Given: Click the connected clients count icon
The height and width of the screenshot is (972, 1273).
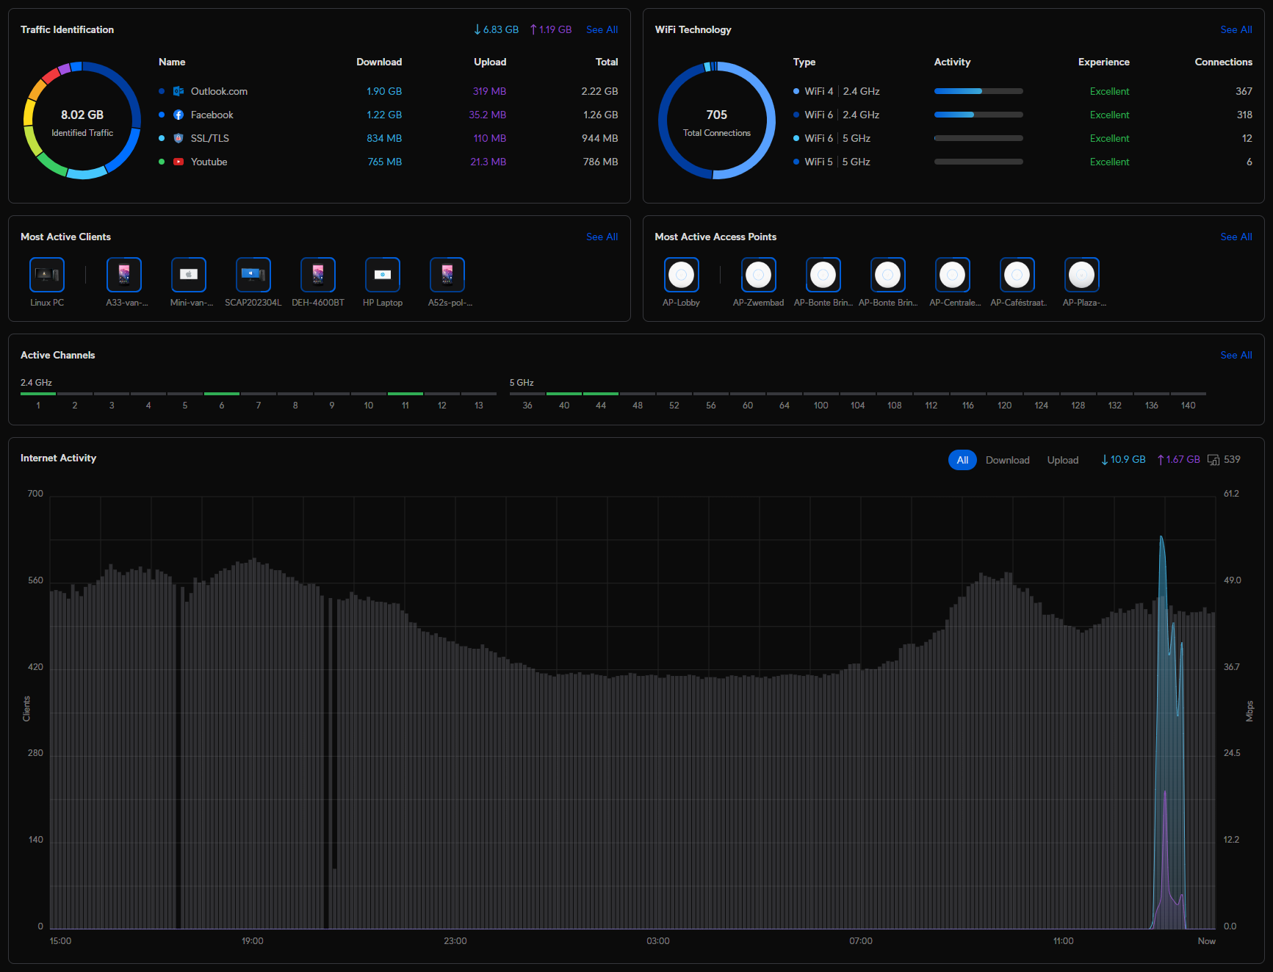Looking at the screenshot, I should coord(1214,460).
